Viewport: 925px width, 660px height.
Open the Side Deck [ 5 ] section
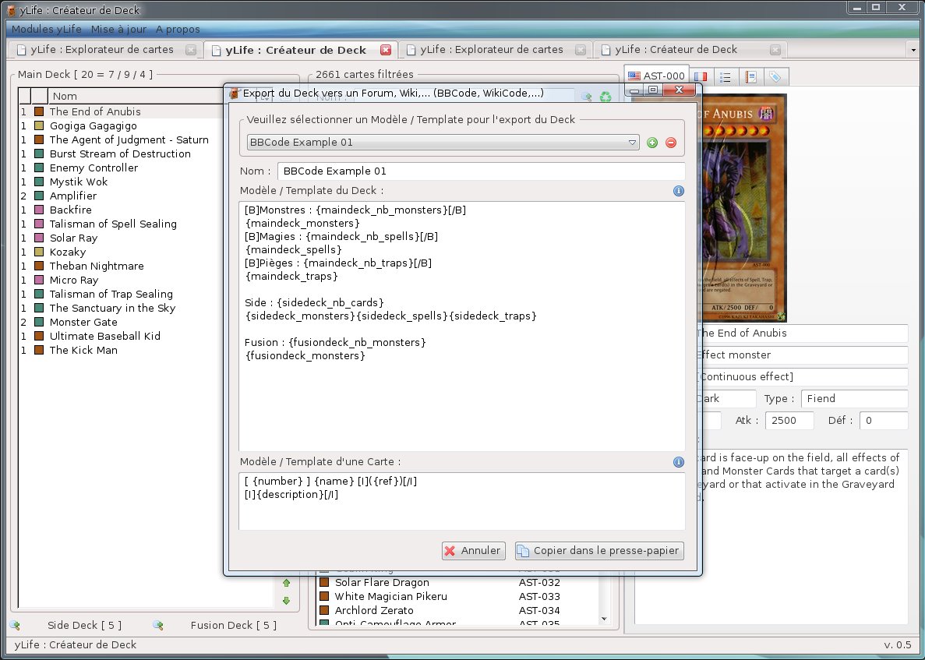(x=84, y=625)
